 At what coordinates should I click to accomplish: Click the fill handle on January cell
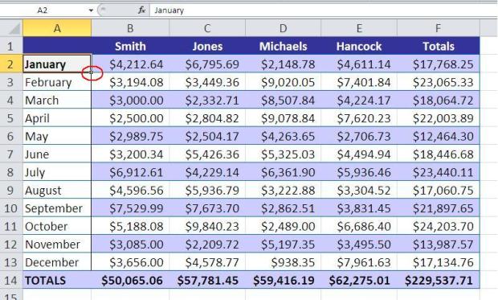91,72
